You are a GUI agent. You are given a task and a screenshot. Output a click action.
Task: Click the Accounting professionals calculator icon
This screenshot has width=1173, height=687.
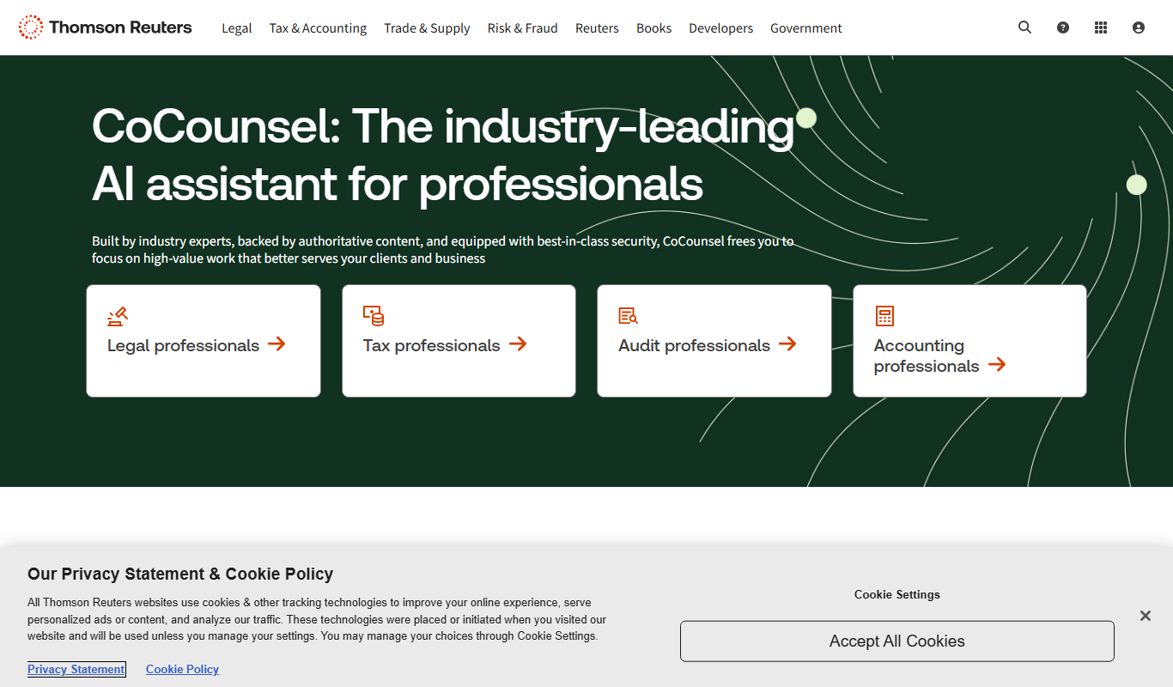(x=884, y=316)
